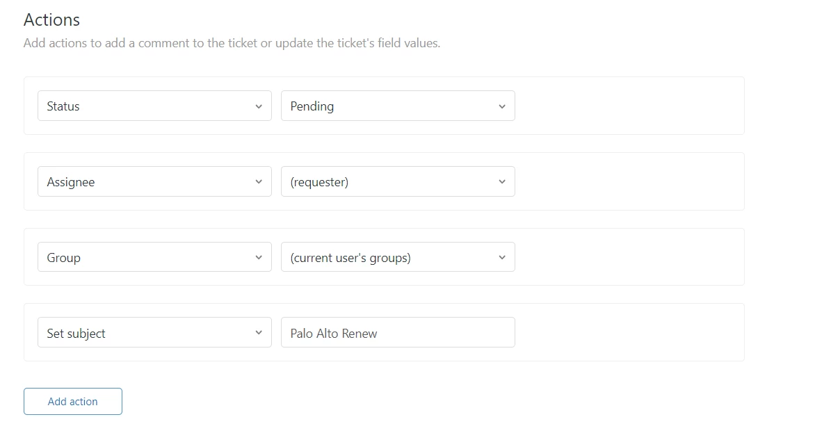Click blank space in the Status action row

tap(626, 106)
